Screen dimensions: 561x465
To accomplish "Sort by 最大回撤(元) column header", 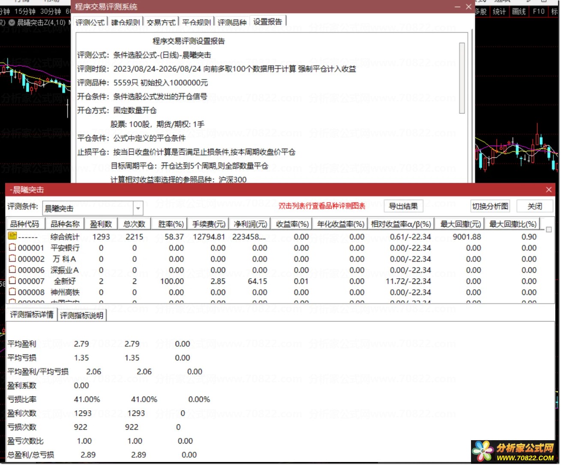I will click(460, 224).
